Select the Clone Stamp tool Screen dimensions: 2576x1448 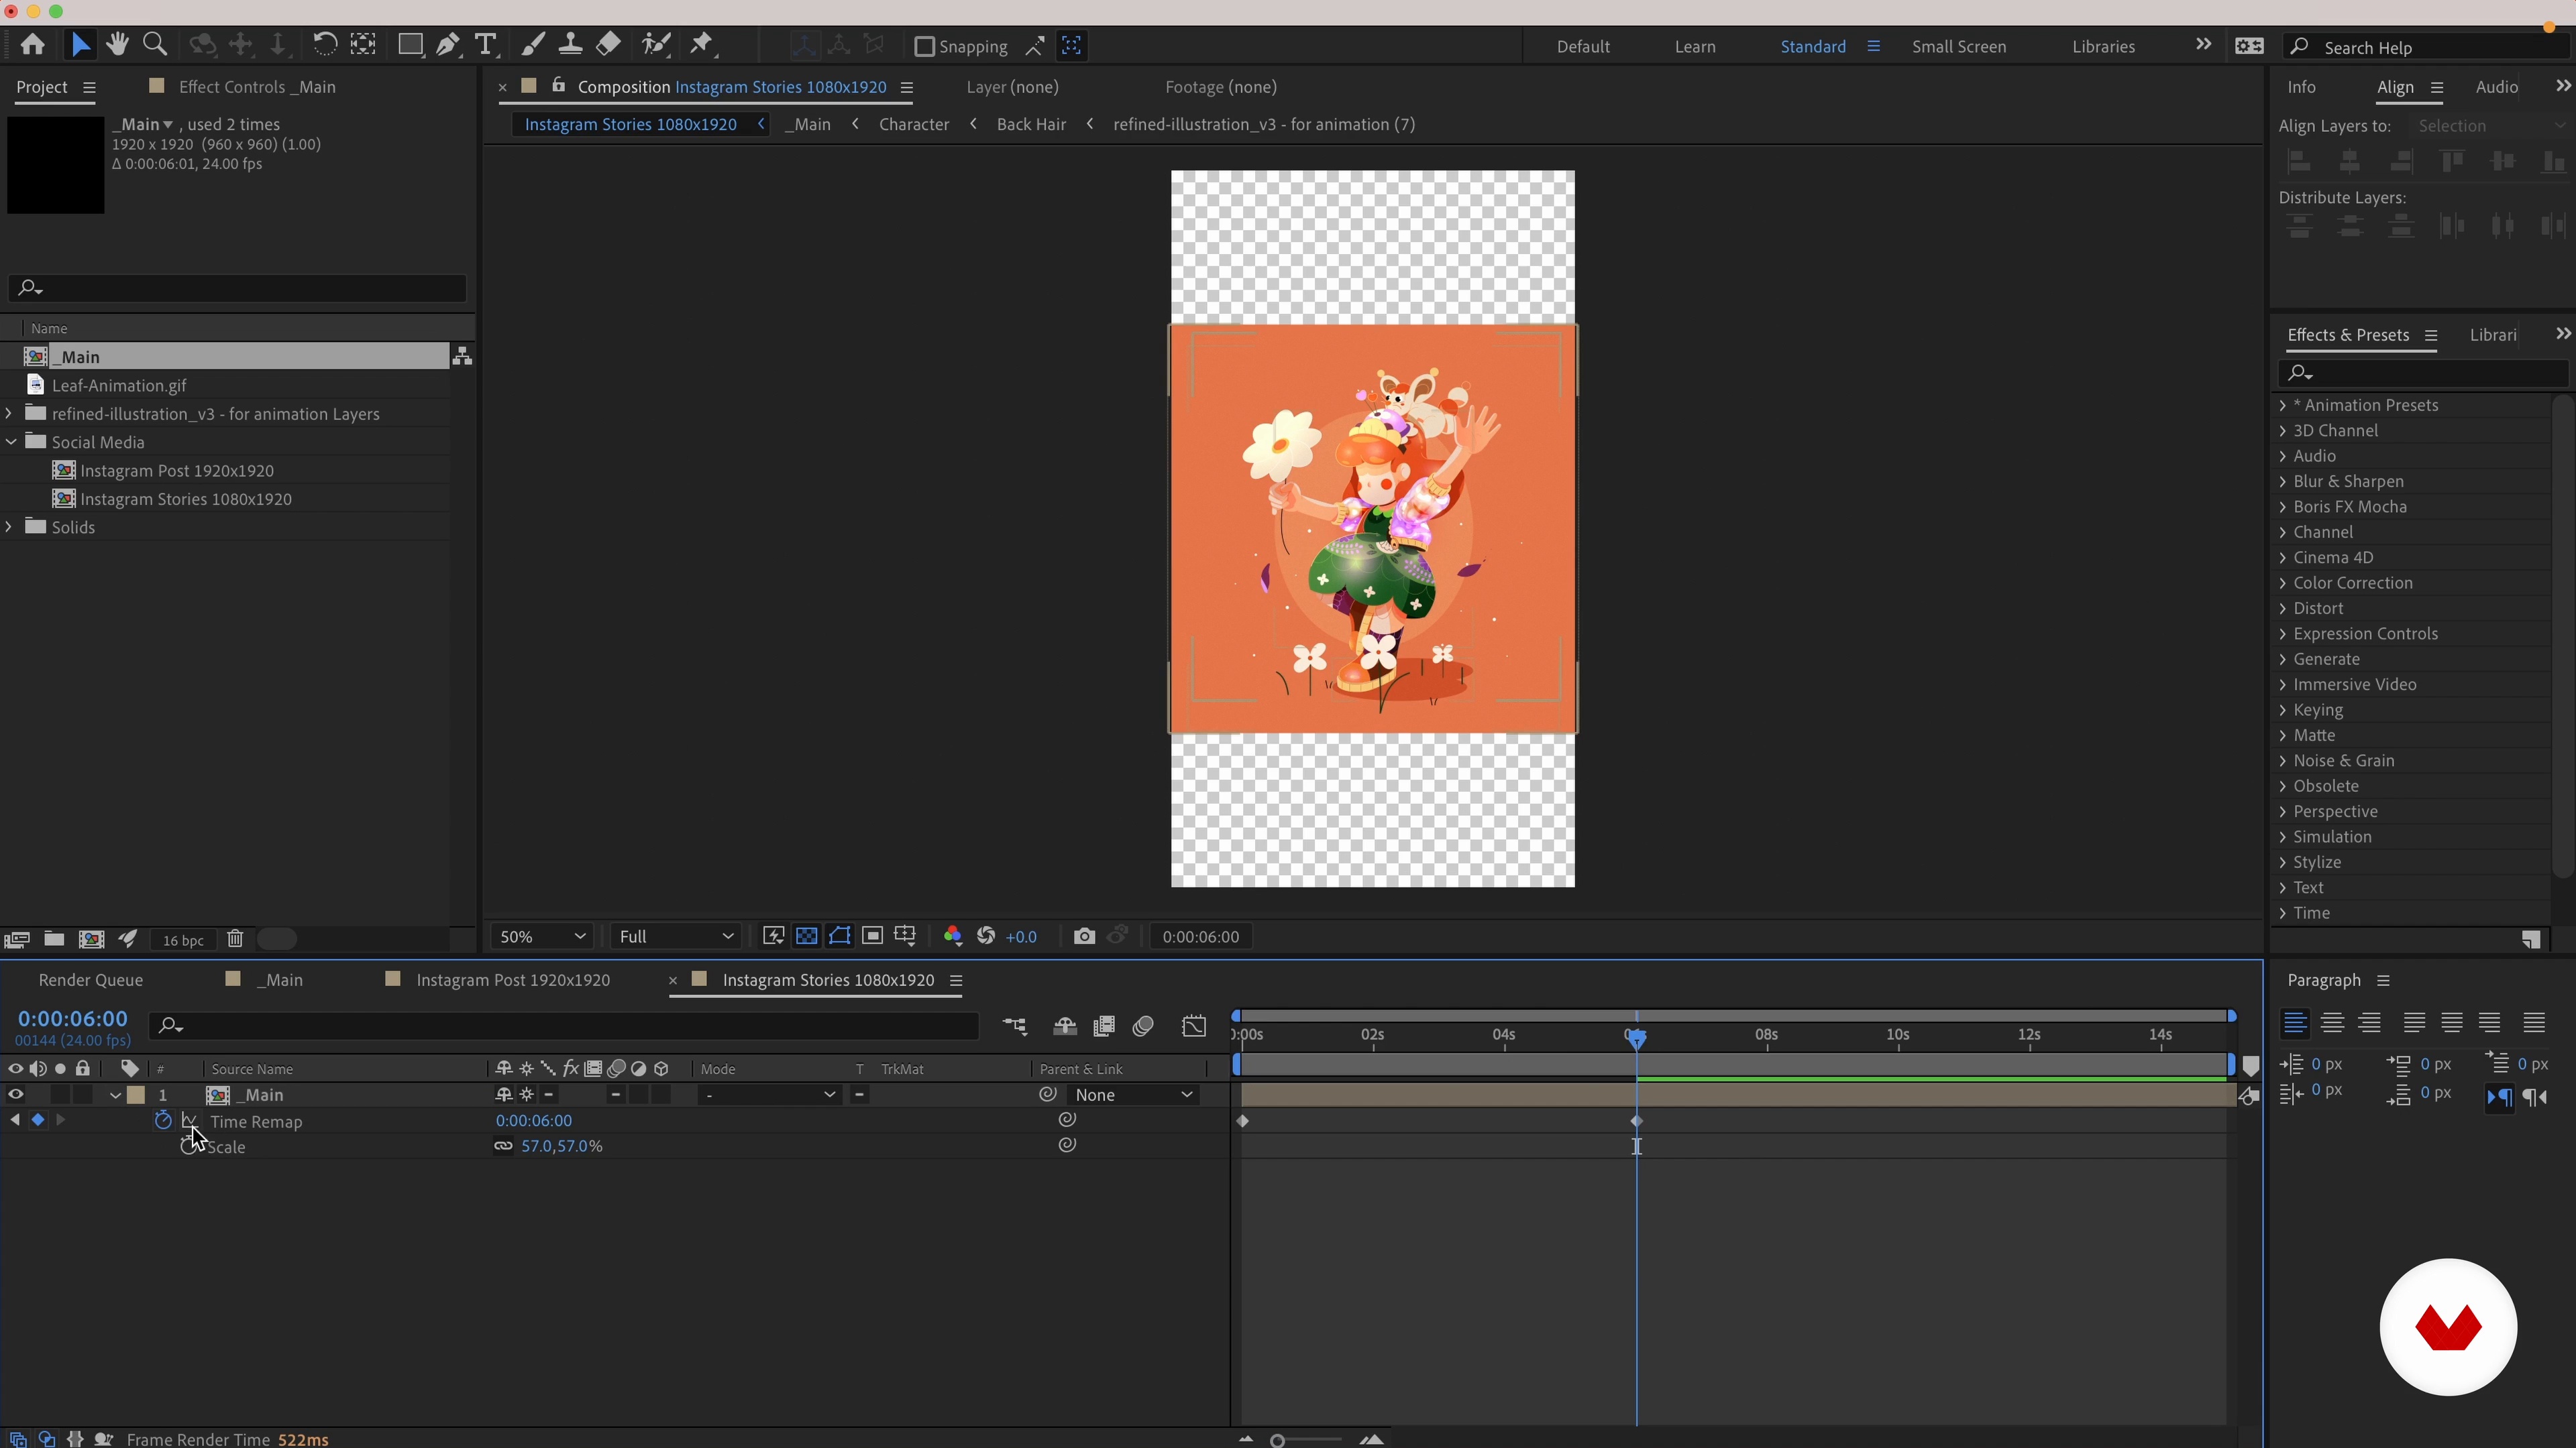(570, 45)
